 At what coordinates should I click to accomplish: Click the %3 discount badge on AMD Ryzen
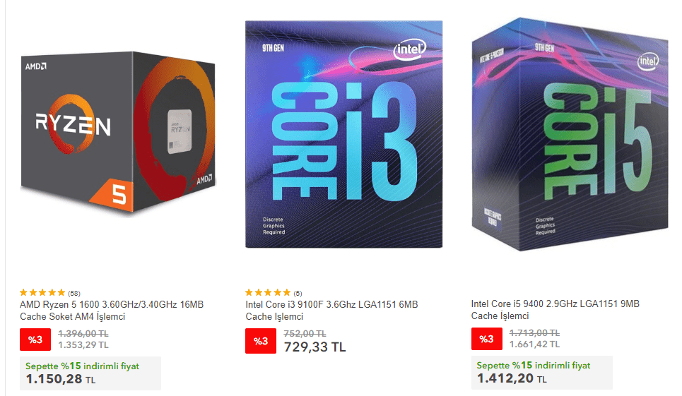click(x=35, y=340)
